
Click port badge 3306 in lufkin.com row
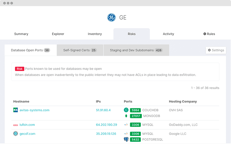tap(135, 125)
